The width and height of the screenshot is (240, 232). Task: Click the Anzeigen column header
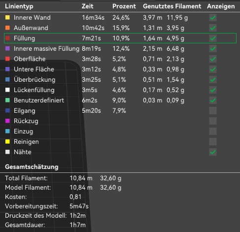coord(221,6)
